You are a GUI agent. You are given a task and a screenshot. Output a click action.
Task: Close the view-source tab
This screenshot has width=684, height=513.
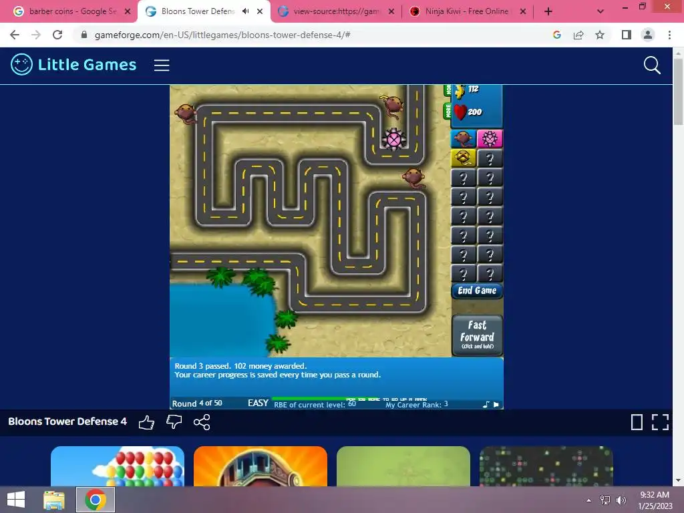click(391, 12)
